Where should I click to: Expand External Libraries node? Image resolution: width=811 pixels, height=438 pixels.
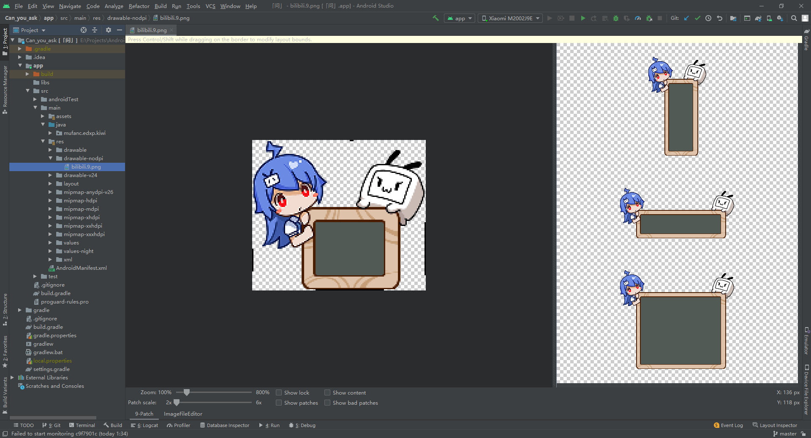pos(12,377)
